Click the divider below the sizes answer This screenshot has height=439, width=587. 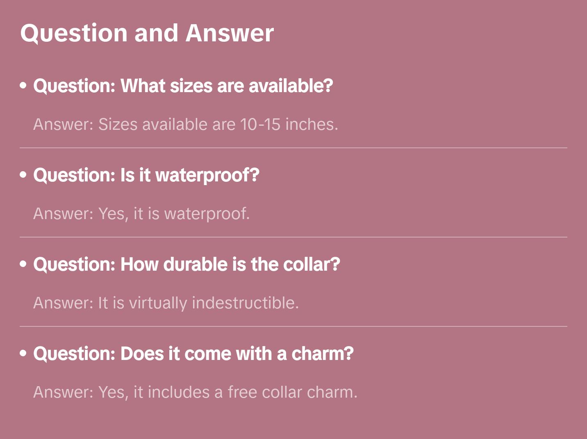coord(293,148)
